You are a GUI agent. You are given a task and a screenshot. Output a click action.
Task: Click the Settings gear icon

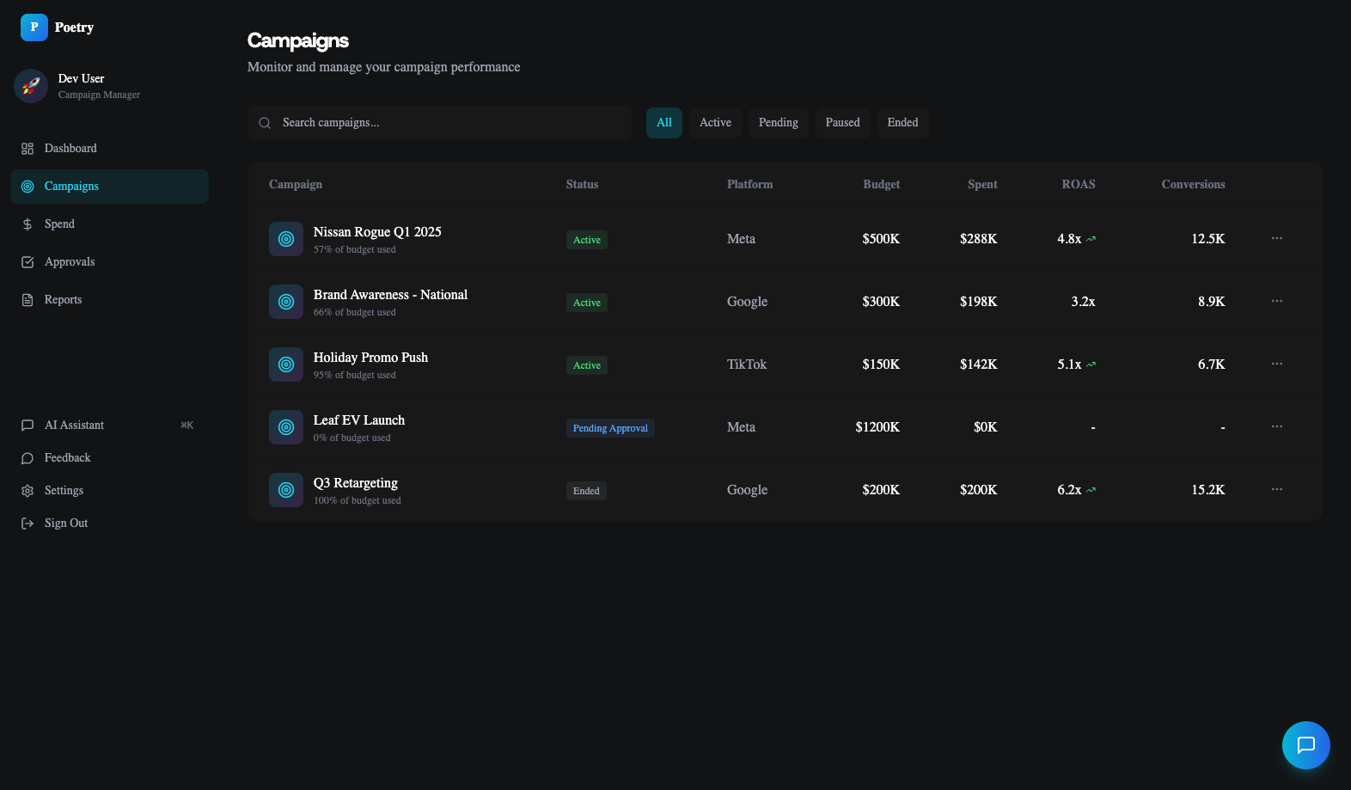coord(28,491)
